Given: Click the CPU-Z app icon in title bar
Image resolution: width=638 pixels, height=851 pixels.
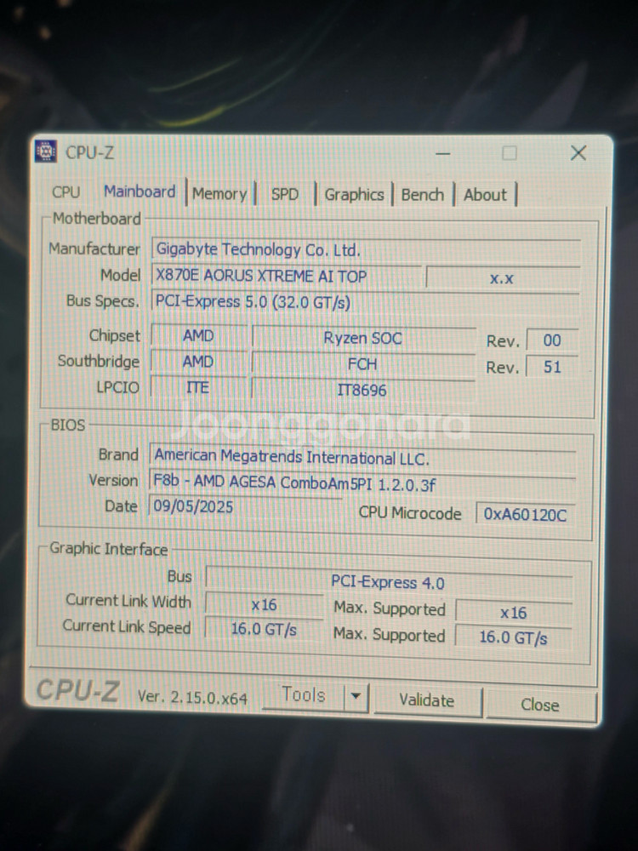Looking at the screenshot, I should coord(46,152).
